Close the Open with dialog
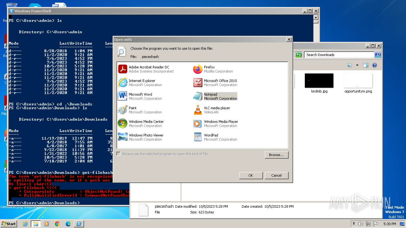 289,40
